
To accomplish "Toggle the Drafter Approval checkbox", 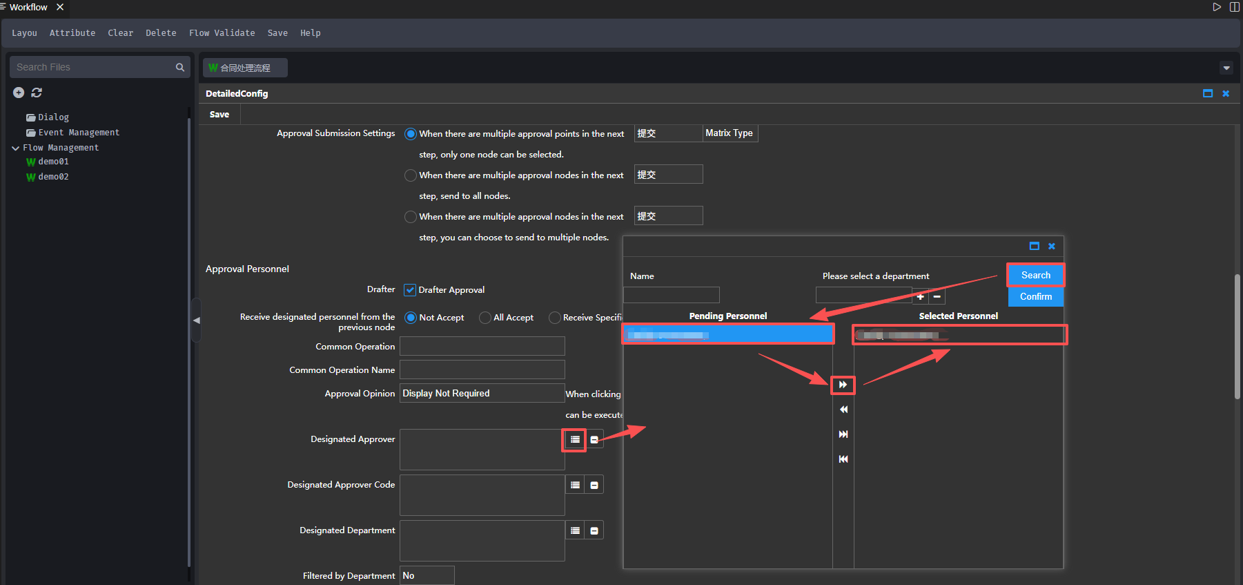I will [x=410, y=290].
